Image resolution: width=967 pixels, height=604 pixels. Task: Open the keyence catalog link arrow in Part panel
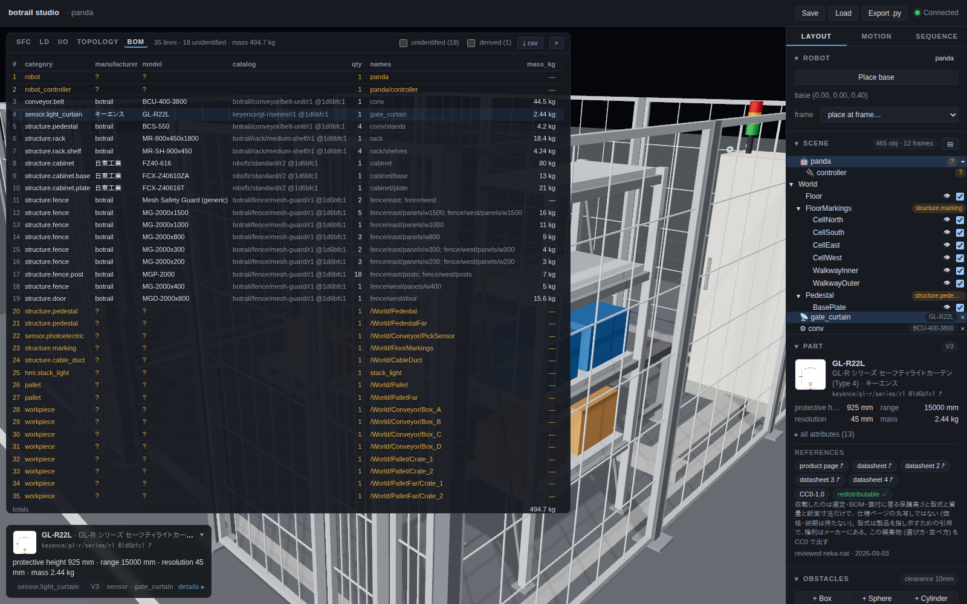click(940, 394)
